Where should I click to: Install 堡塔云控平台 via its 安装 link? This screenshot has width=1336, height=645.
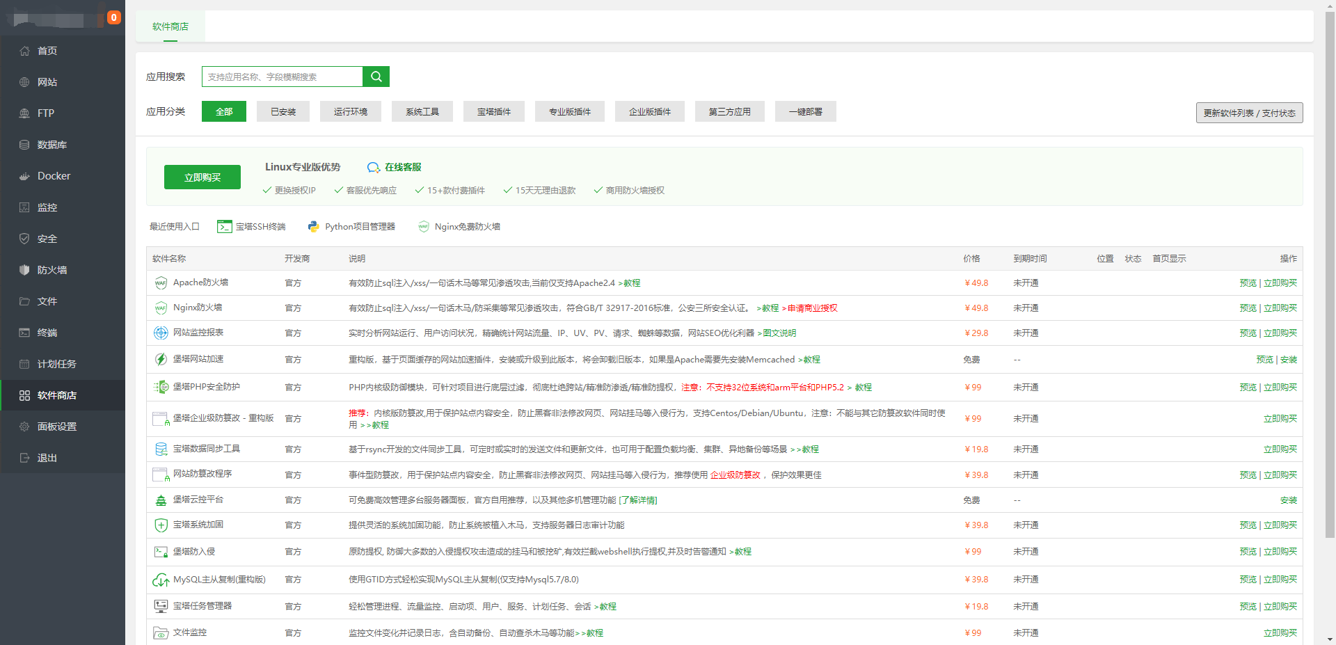click(1288, 500)
